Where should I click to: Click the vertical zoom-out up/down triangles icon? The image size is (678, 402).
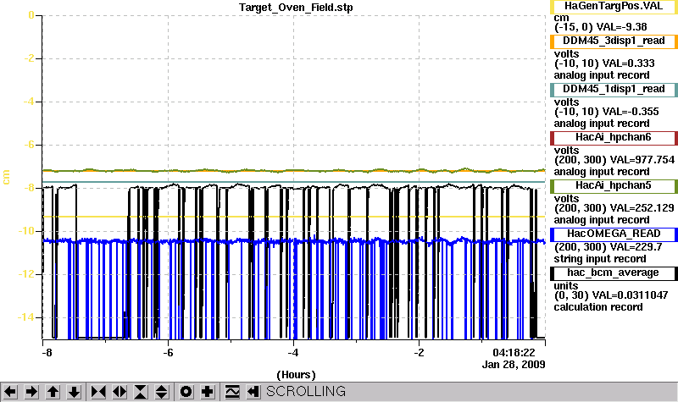coord(162,392)
